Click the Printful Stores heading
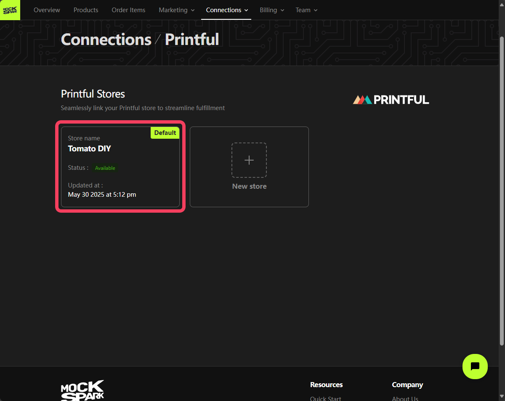 click(93, 94)
